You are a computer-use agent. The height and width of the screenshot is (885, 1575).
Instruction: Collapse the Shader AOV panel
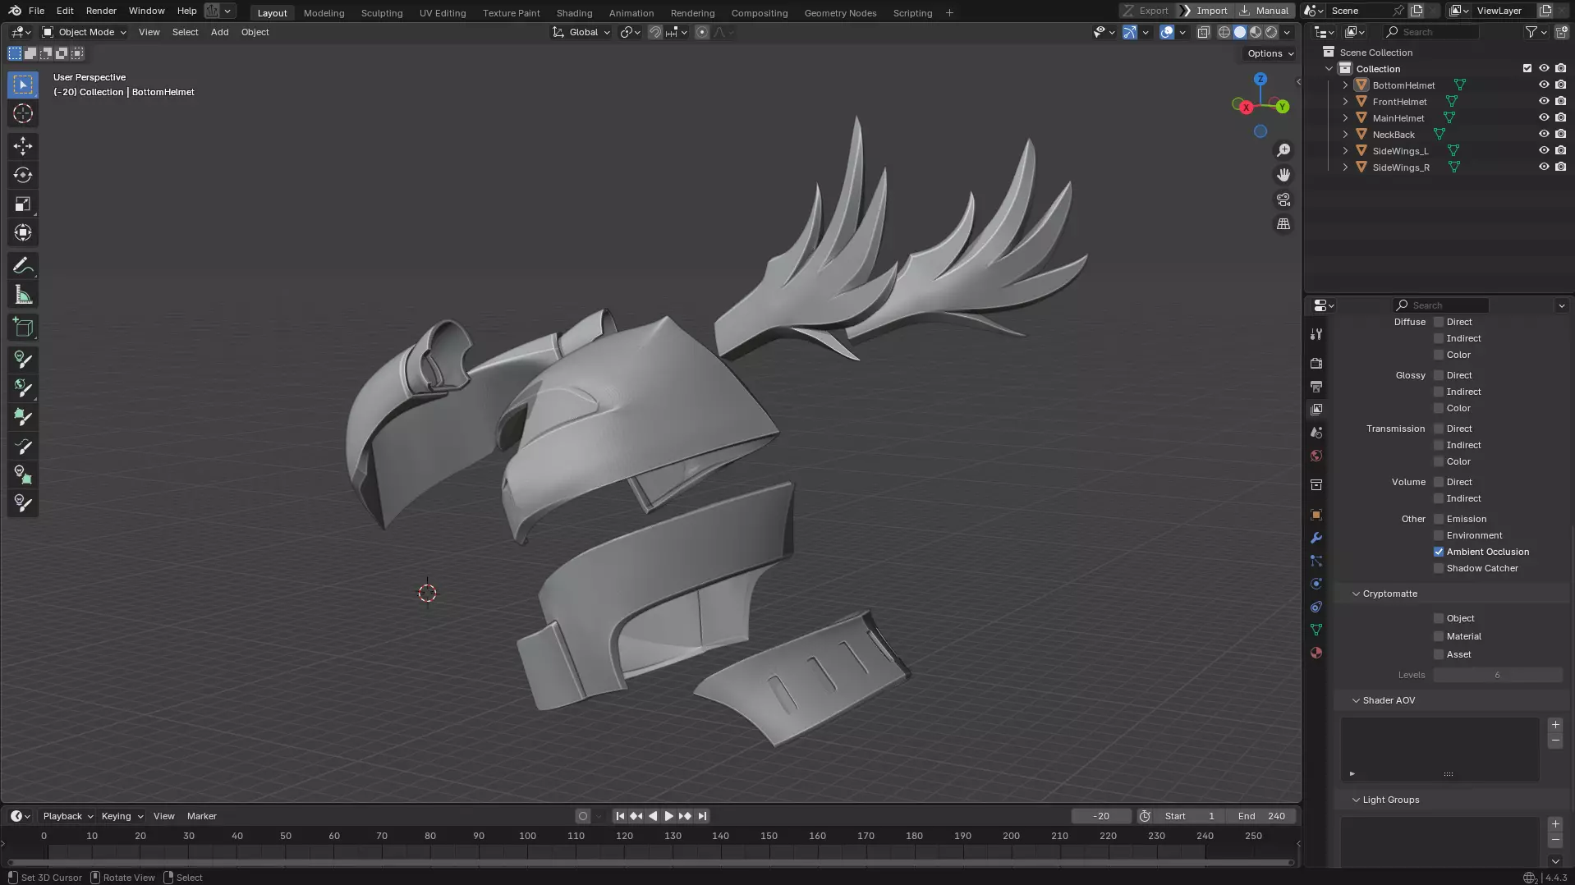click(1356, 700)
